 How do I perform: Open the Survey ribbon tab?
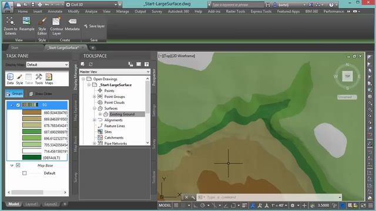pos(157,12)
